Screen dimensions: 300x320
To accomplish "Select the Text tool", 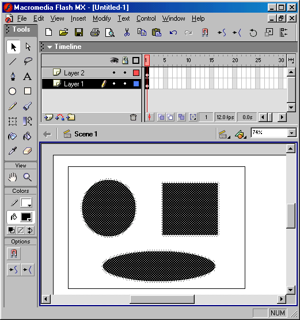I will tap(28, 77).
